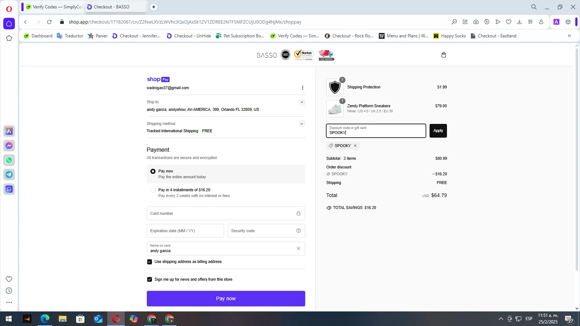Add page to bookmarks heart in toolbar
Viewport: 580px width, 326px height.
coord(508,22)
